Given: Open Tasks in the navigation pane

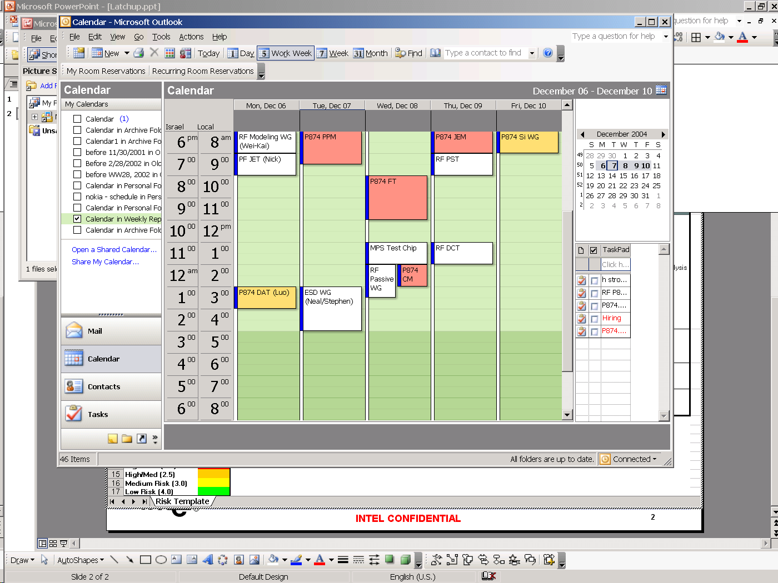Looking at the screenshot, I should (x=97, y=414).
